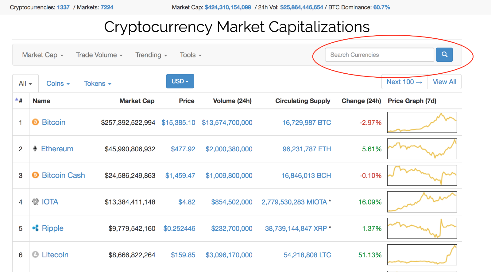Focus the Search Currencies input field

tap(379, 55)
